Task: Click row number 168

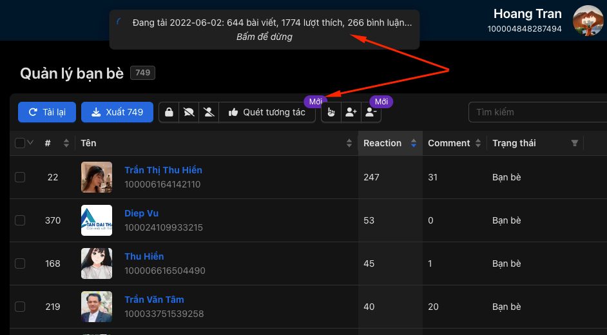Action: (x=53, y=263)
